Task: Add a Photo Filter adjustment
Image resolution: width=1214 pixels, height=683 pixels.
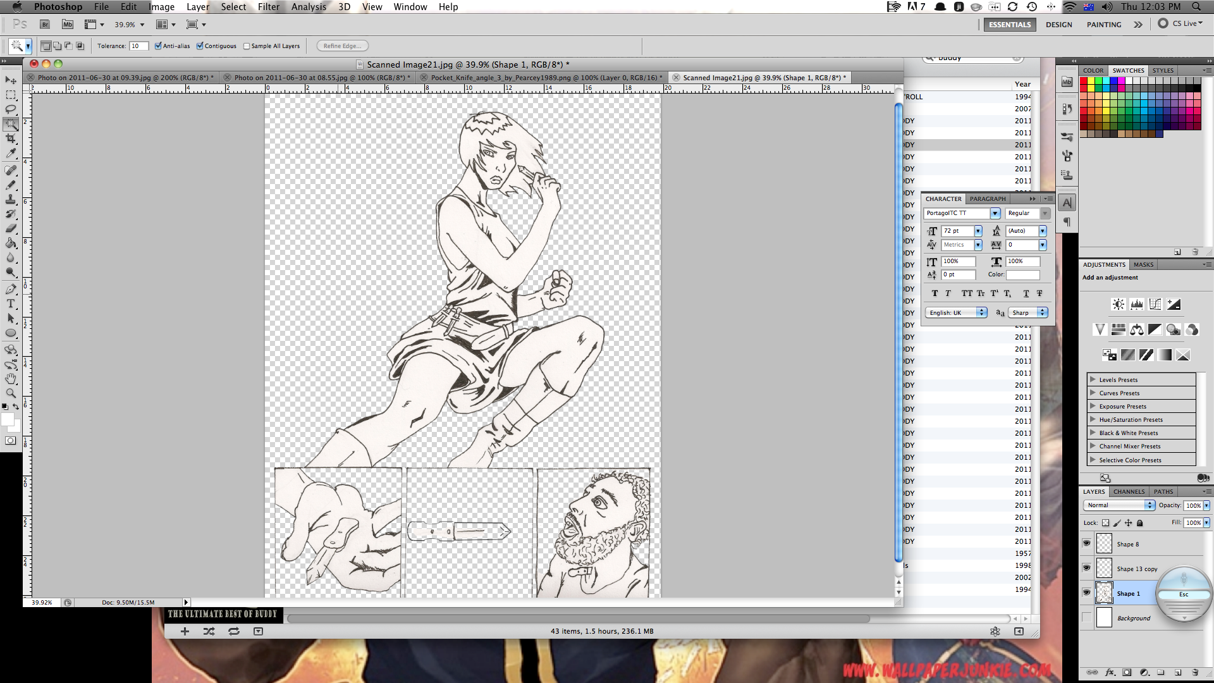Action: click(x=1174, y=329)
